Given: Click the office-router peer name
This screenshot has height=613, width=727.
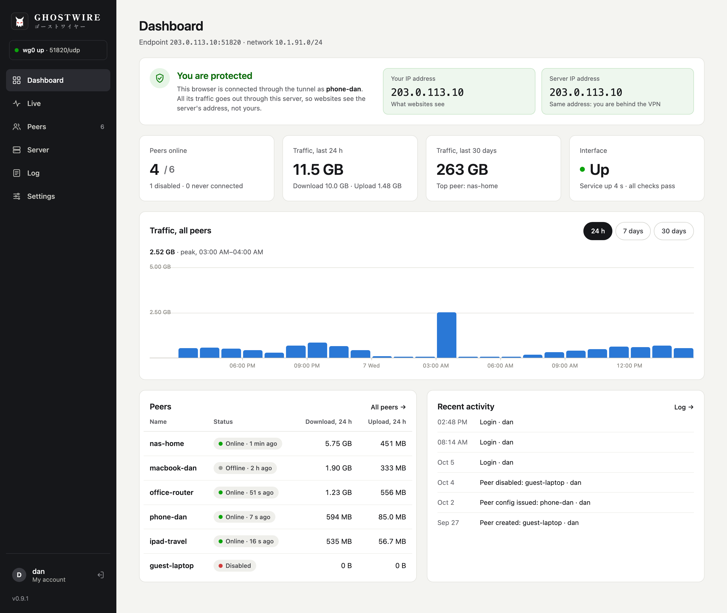Looking at the screenshot, I should (171, 492).
